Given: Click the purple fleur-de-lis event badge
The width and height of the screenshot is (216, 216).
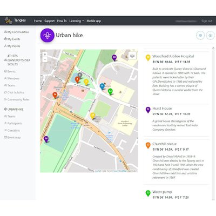Looking at the screenshot, I should 48,35.
